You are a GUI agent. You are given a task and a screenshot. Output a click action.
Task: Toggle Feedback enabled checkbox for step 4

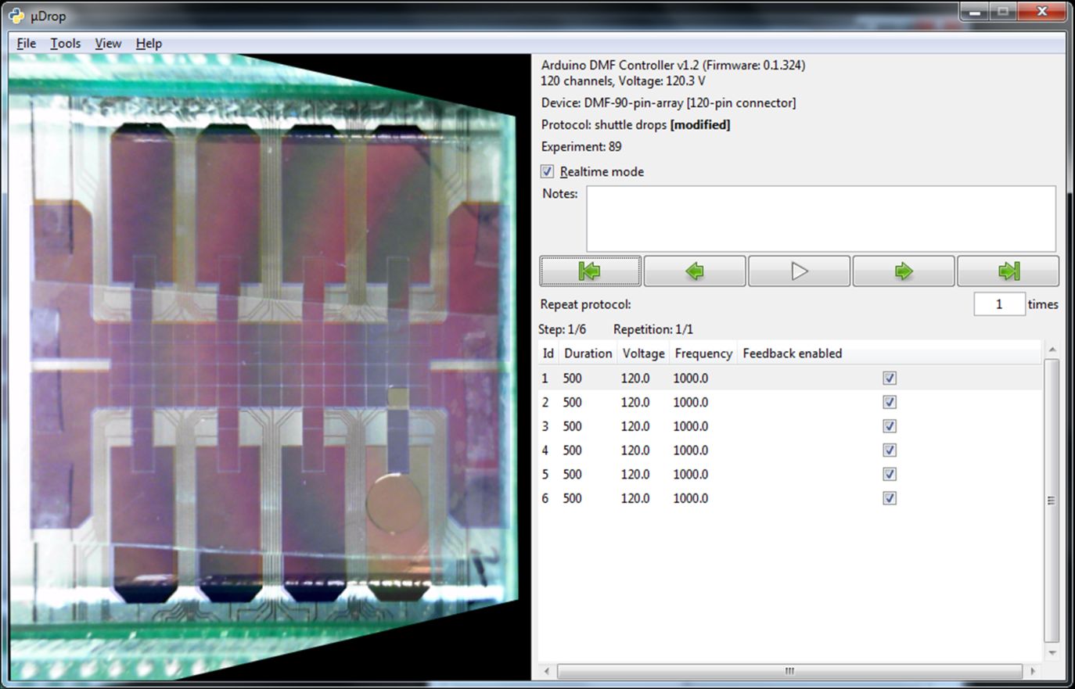click(x=890, y=450)
